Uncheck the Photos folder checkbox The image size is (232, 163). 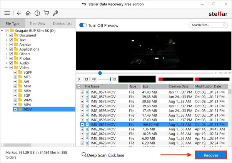point(11,58)
